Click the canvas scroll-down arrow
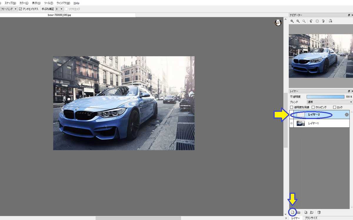Viewport: 353px width, 220px height. click(x=285, y=214)
